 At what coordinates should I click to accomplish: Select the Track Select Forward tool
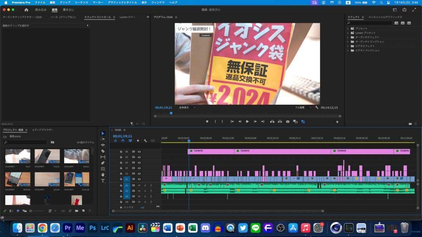(103, 139)
